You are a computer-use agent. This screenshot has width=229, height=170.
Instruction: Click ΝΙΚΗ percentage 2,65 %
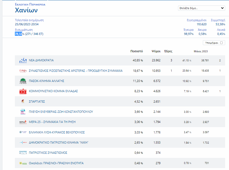[x=138, y=142]
